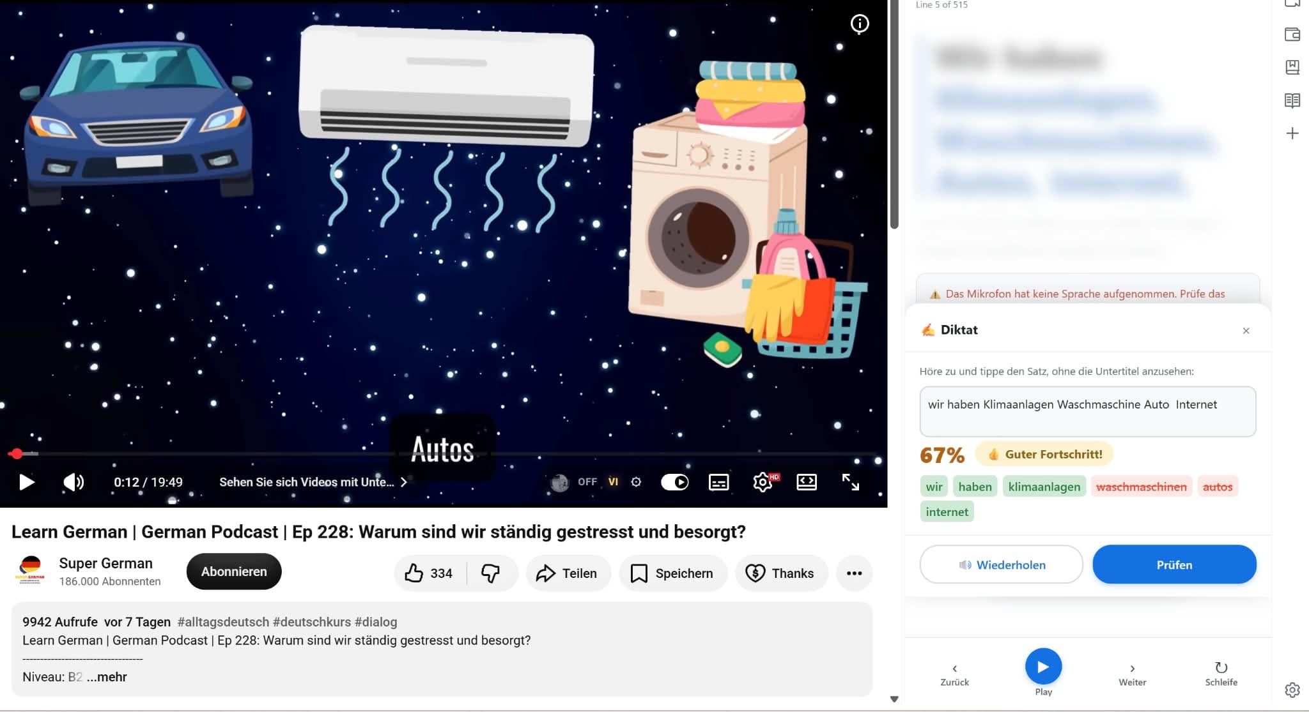1309x712 pixels.
Task: Enter fullscreen mode
Action: 851,482
